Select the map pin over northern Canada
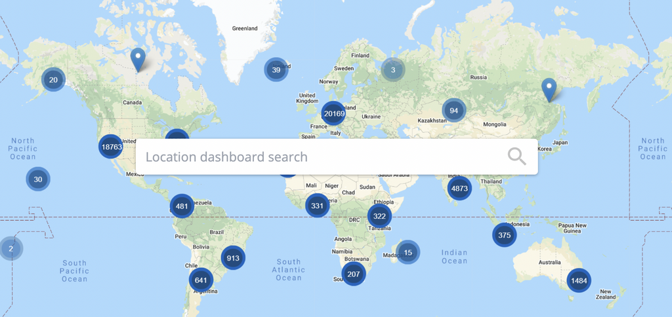Image resolution: width=672 pixels, height=317 pixels. point(138,59)
